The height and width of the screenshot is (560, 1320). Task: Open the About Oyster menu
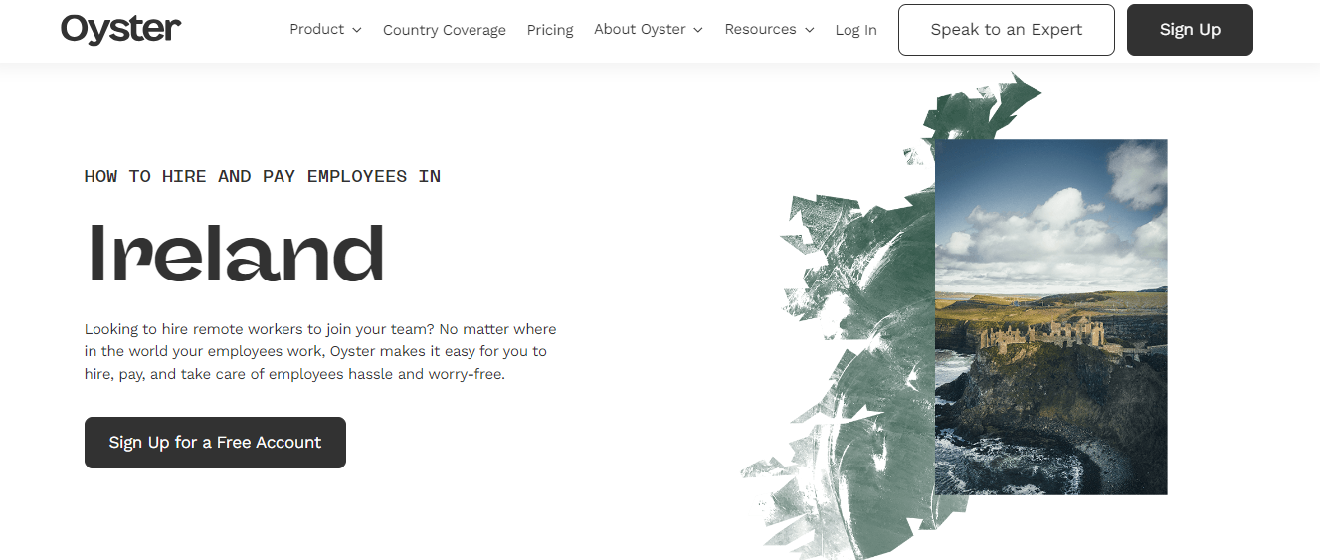(x=649, y=30)
